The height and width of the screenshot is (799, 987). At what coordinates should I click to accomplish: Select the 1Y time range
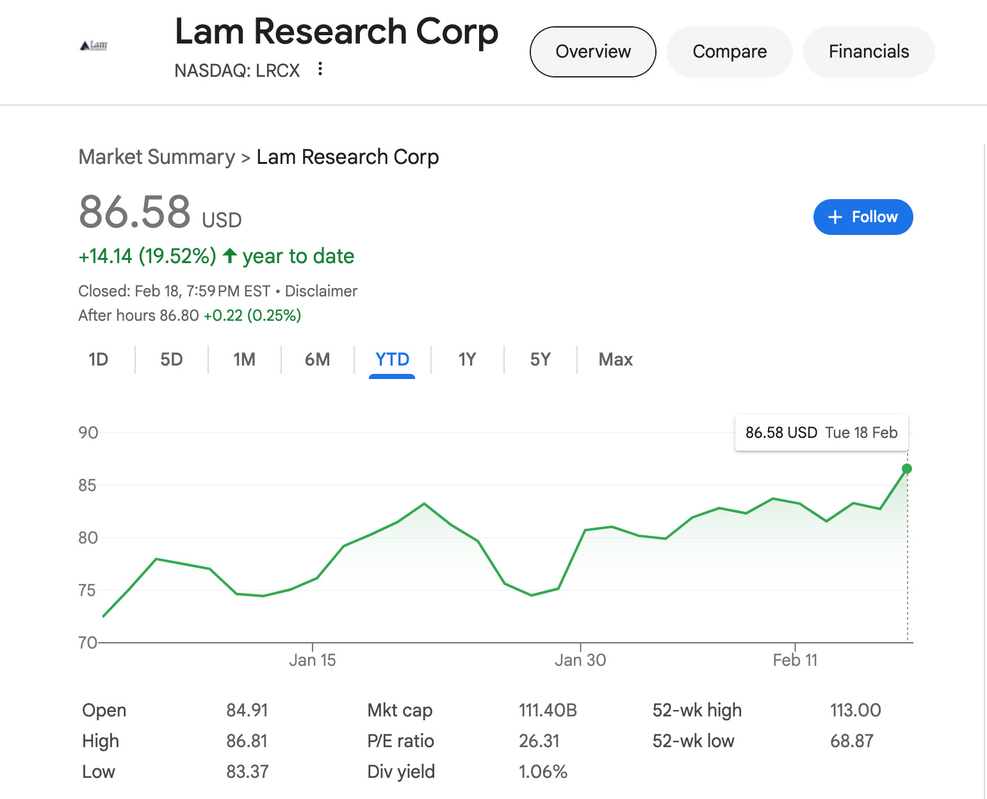(x=467, y=360)
